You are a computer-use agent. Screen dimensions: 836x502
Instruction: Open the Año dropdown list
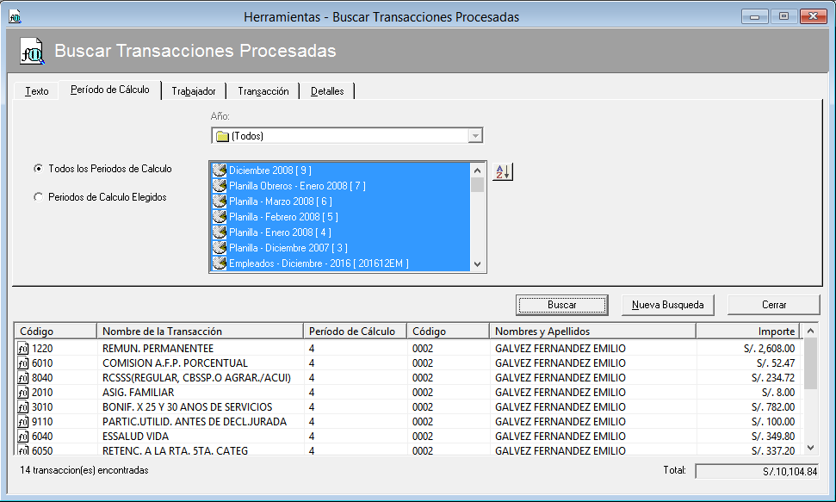pyautogui.click(x=474, y=136)
